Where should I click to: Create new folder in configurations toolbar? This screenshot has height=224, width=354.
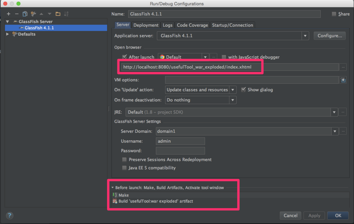(x=58, y=14)
